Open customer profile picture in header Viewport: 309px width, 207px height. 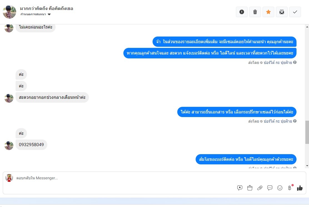tap(9, 12)
